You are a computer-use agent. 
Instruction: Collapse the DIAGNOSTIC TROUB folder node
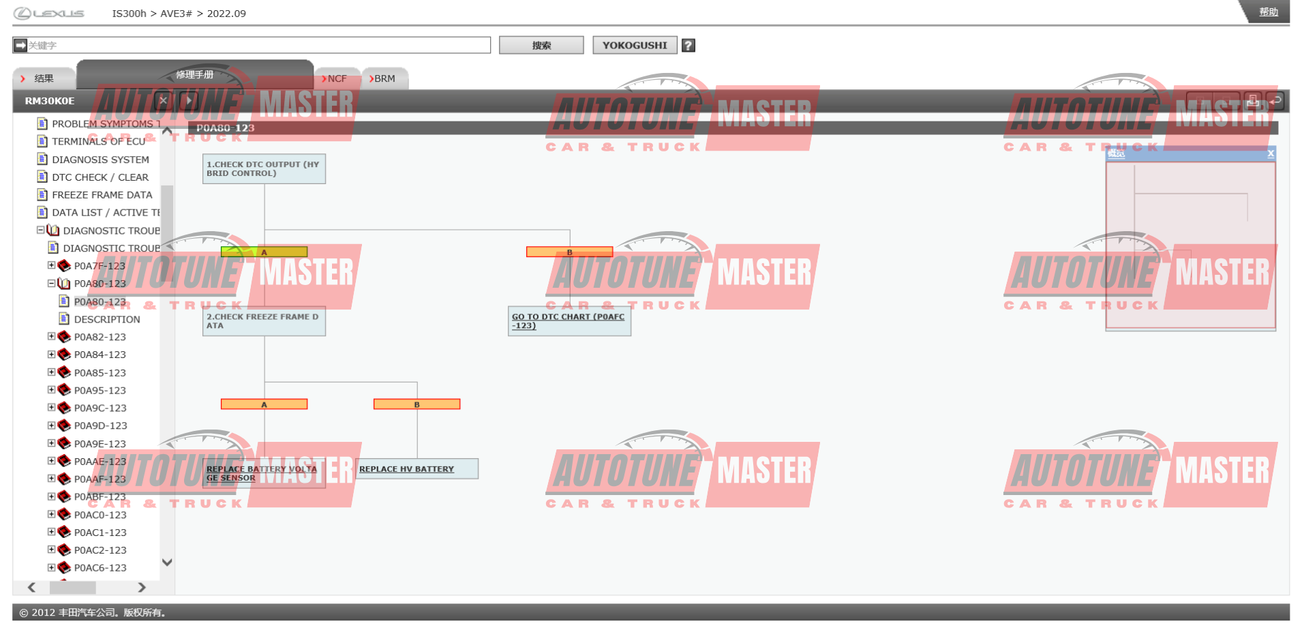click(40, 230)
